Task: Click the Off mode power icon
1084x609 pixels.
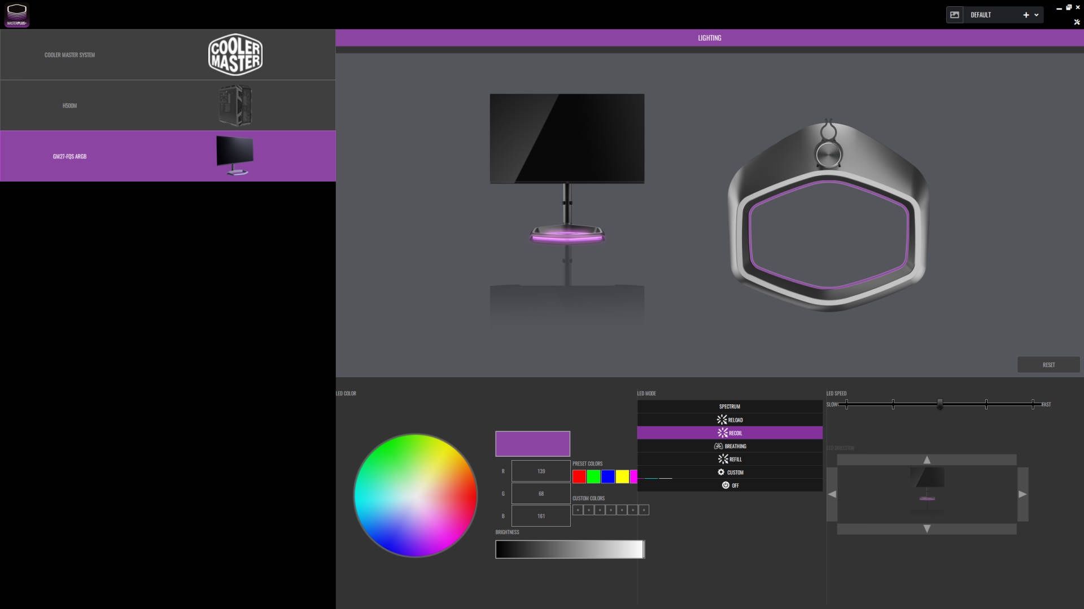Action: [x=725, y=485]
